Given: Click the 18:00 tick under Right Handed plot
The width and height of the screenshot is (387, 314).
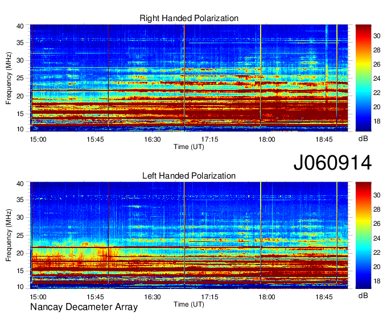Looking at the screenshot, I should (267, 139).
